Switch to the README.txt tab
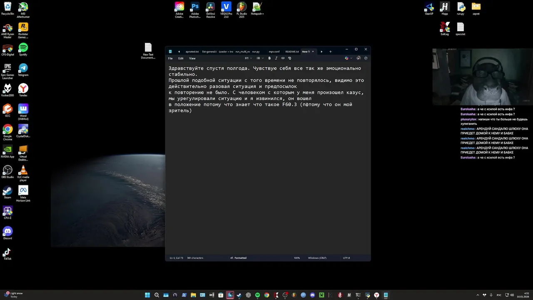 pyautogui.click(x=292, y=52)
